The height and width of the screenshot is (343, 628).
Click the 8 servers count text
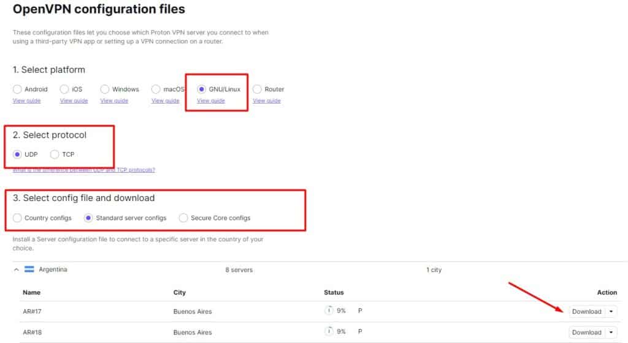click(x=239, y=270)
